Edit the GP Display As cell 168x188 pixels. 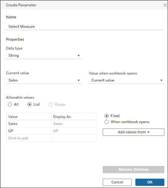click(x=74, y=131)
